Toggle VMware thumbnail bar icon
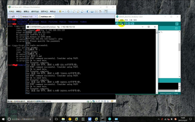195x122 pixels. coord(92,12)
